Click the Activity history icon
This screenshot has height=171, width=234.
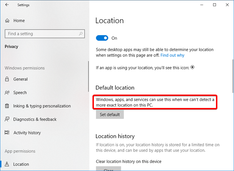point(7,133)
